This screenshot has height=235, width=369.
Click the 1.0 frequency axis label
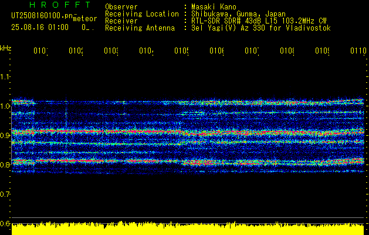pos(5,106)
